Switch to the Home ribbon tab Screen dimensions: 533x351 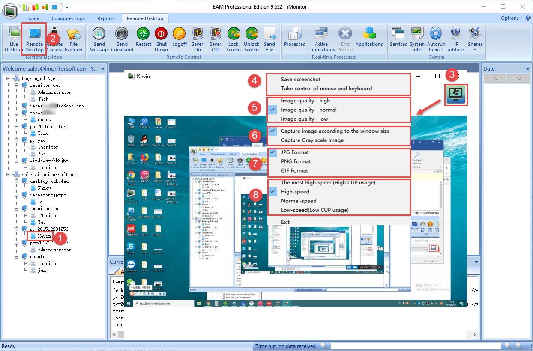(33, 18)
